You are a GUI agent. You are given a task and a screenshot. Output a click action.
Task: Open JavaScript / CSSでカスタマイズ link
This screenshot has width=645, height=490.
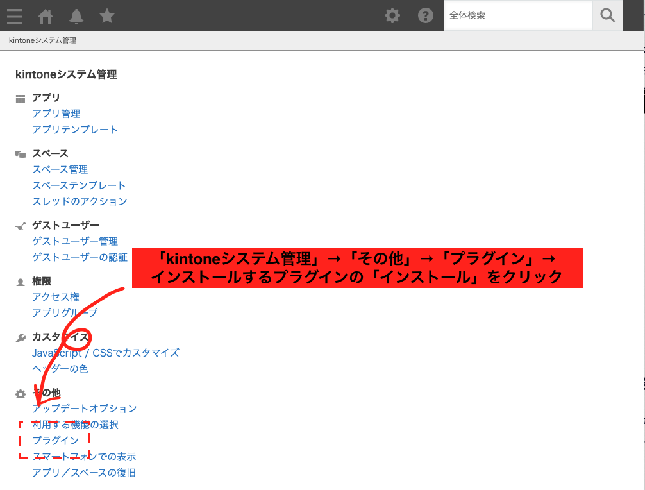[106, 353]
